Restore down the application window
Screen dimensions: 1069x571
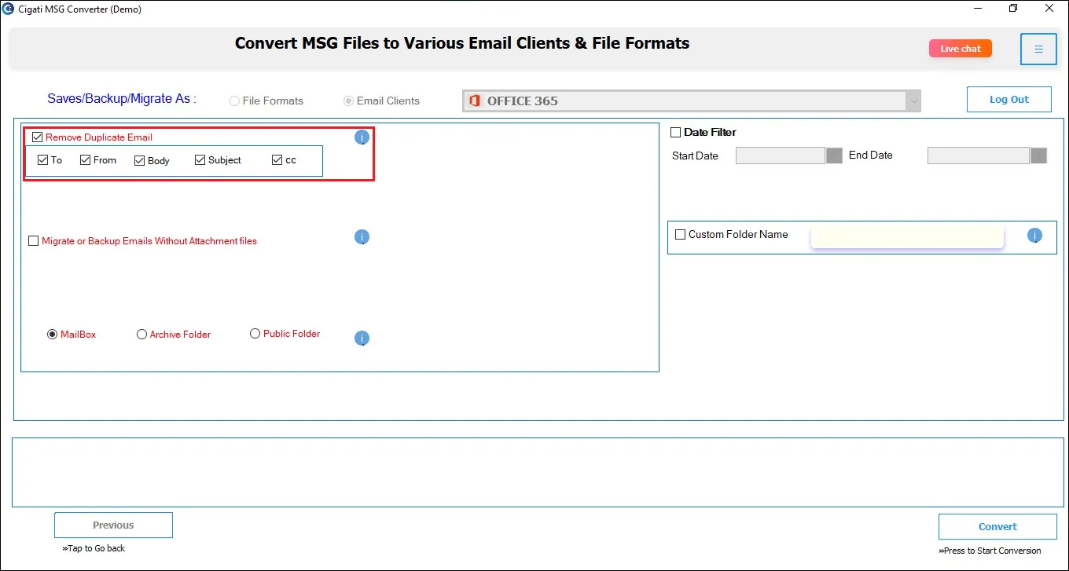tap(1013, 9)
